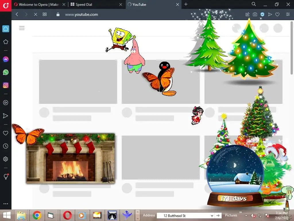
Task: Click the Address bar Go arrow
Action: point(218,216)
